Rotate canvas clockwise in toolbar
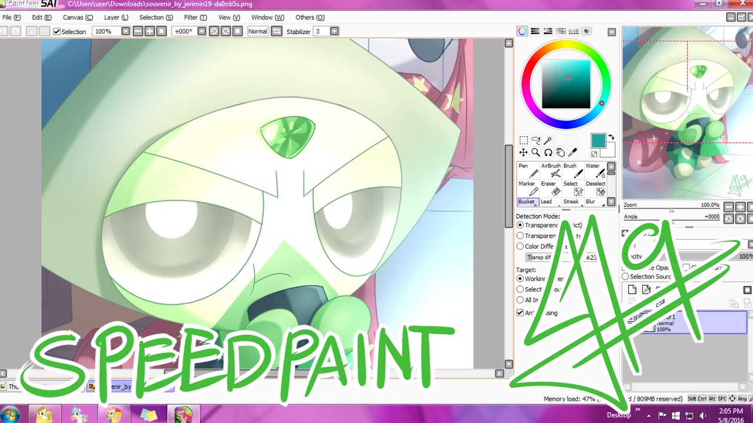 (x=225, y=31)
